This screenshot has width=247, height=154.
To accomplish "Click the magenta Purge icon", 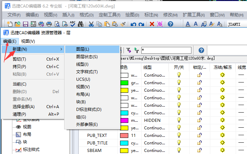I will click(x=160, y=24).
